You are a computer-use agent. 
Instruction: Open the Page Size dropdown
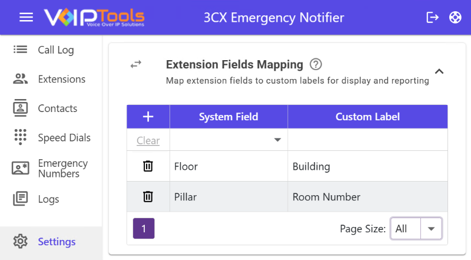click(432, 229)
